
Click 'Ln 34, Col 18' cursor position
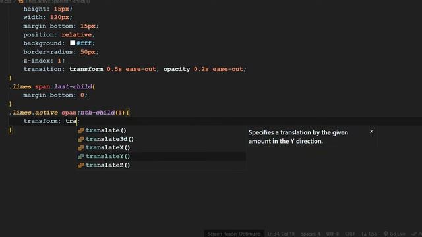pos(281,234)
